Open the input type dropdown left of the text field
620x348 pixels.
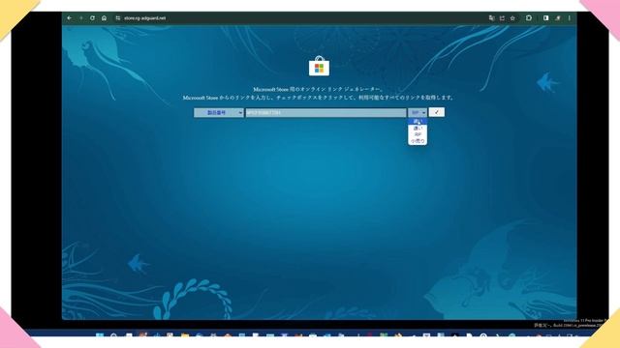(219, 113)
